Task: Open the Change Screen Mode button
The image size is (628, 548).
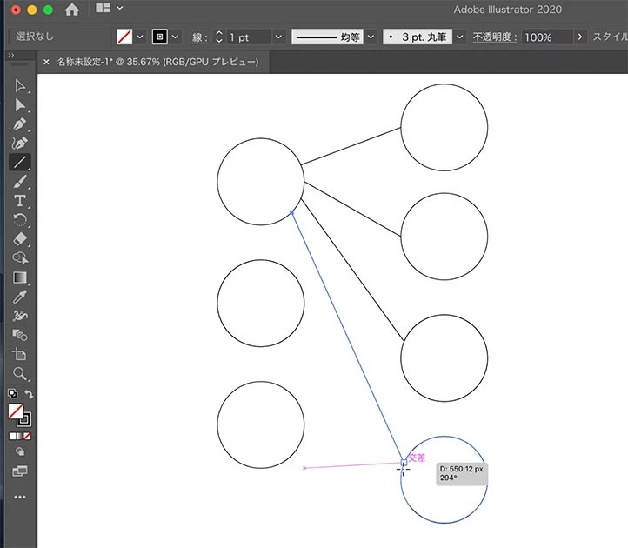Action: tap(20, 471)
